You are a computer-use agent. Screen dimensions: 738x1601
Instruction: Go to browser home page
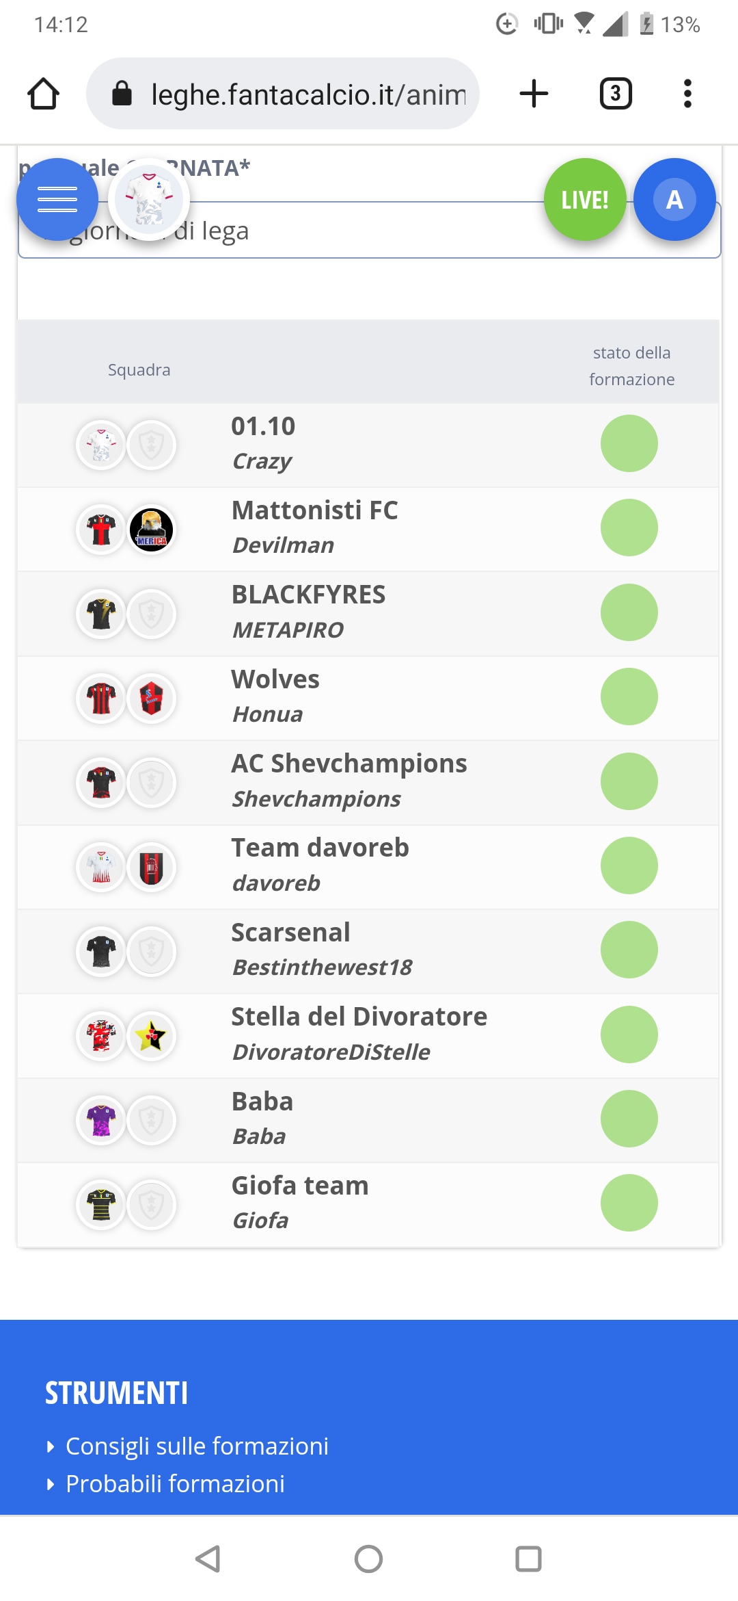[43, 94]
